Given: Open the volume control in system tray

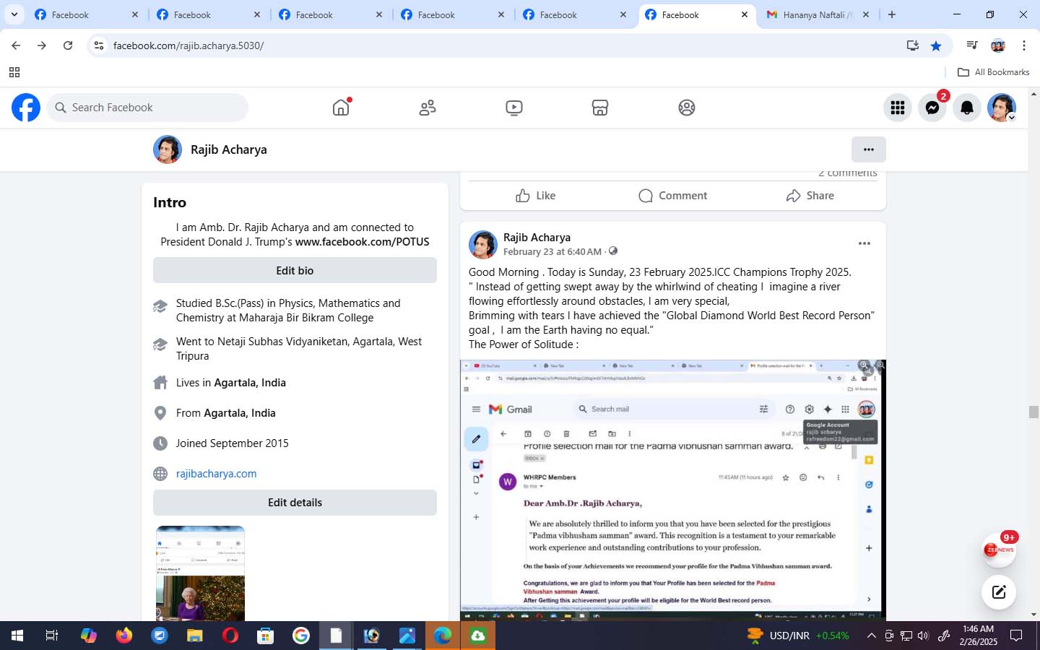Looking at the screenshot, I should point(923,636).
